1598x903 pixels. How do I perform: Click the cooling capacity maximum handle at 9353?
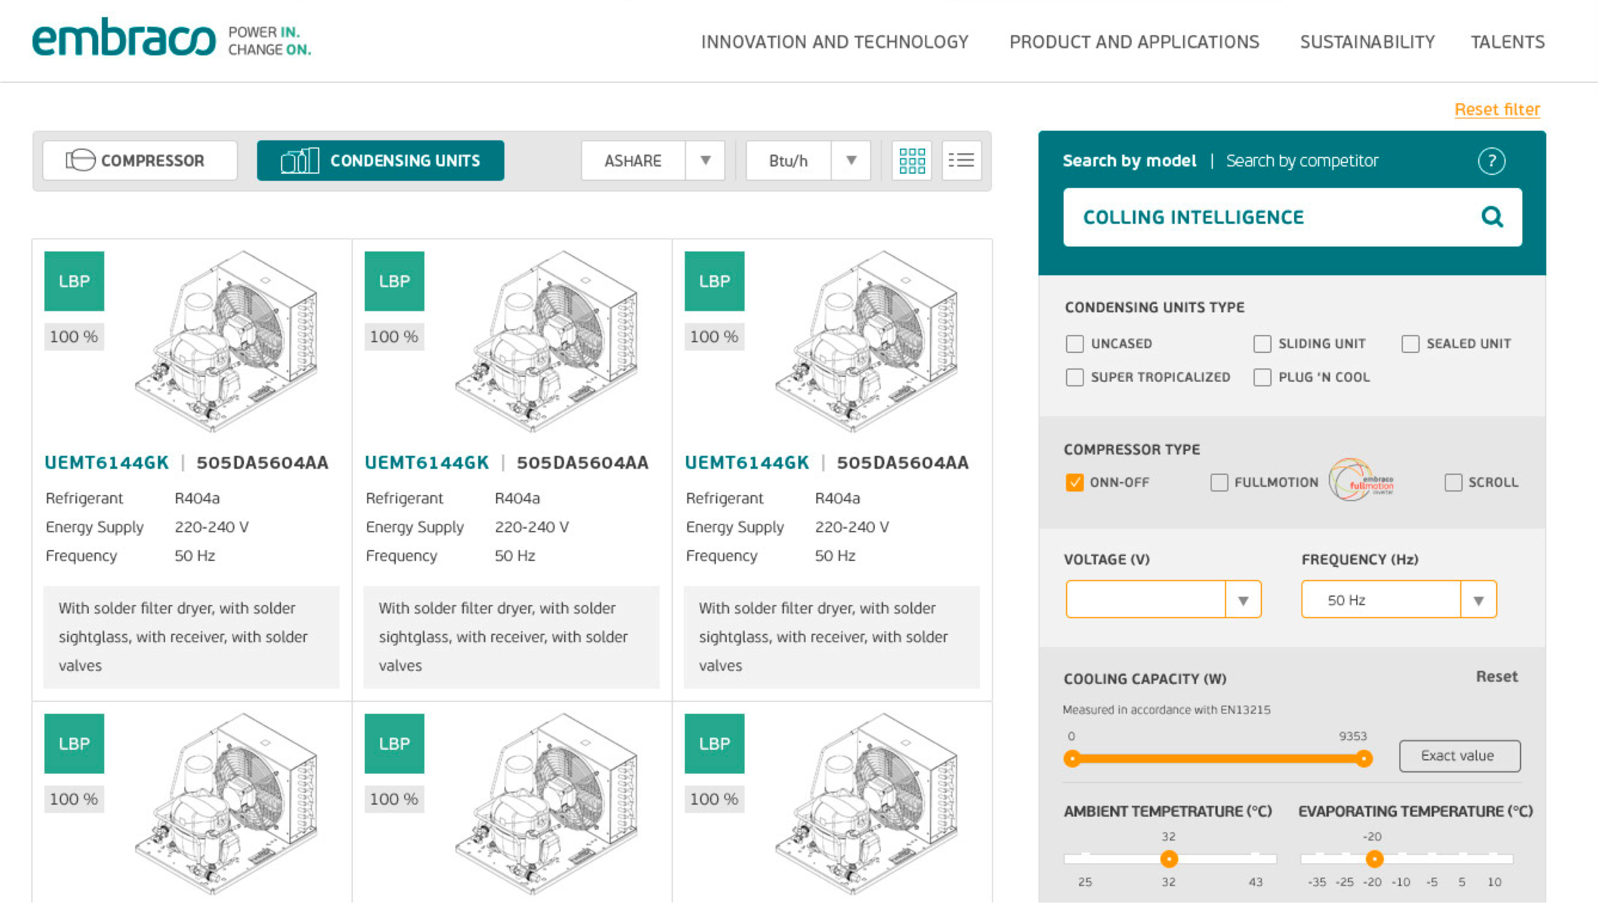click(1364, 759)
